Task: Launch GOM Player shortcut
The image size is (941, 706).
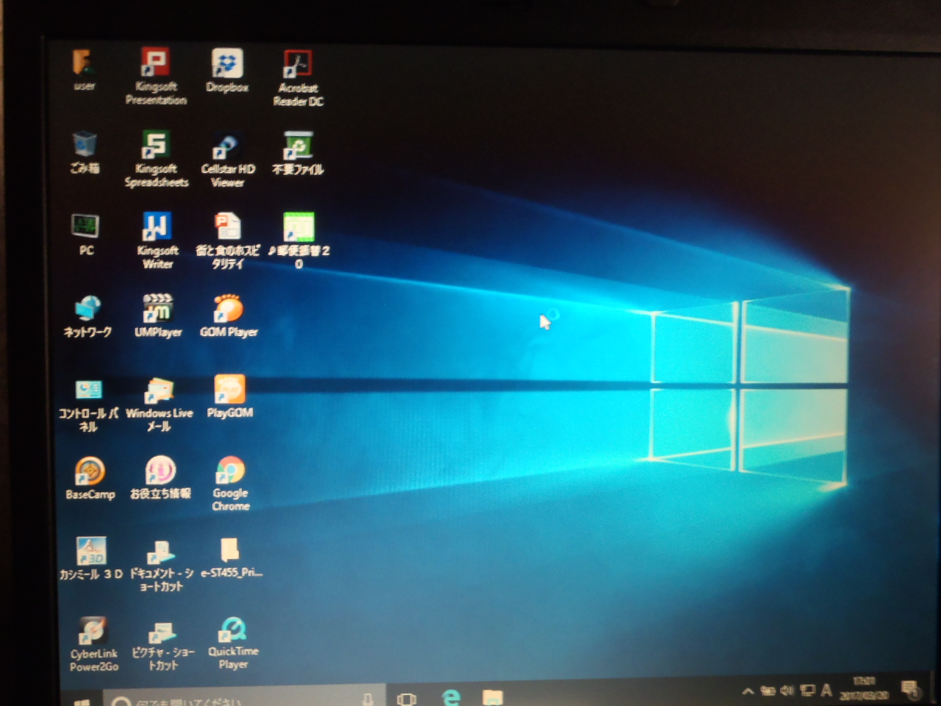Action: pos(229,316)
